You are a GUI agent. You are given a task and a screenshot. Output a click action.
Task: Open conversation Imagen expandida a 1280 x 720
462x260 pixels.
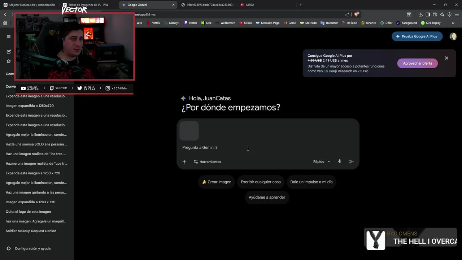click(x=31, y=202)
